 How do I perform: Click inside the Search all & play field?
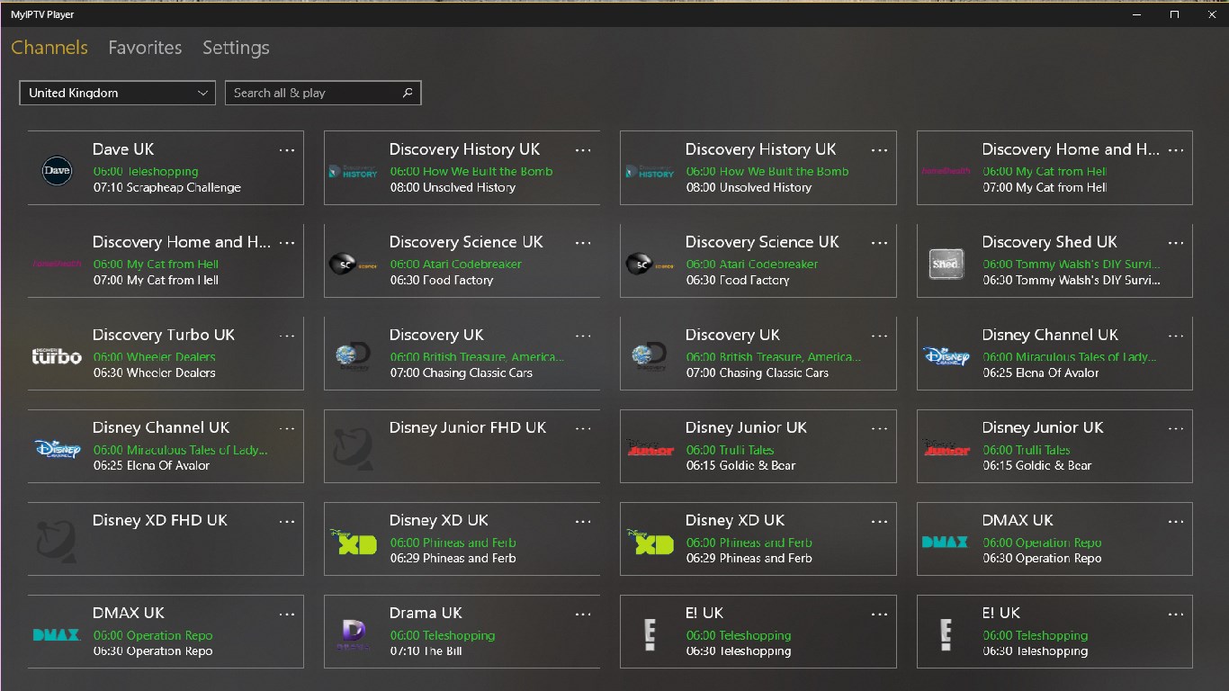click(306, 93)
